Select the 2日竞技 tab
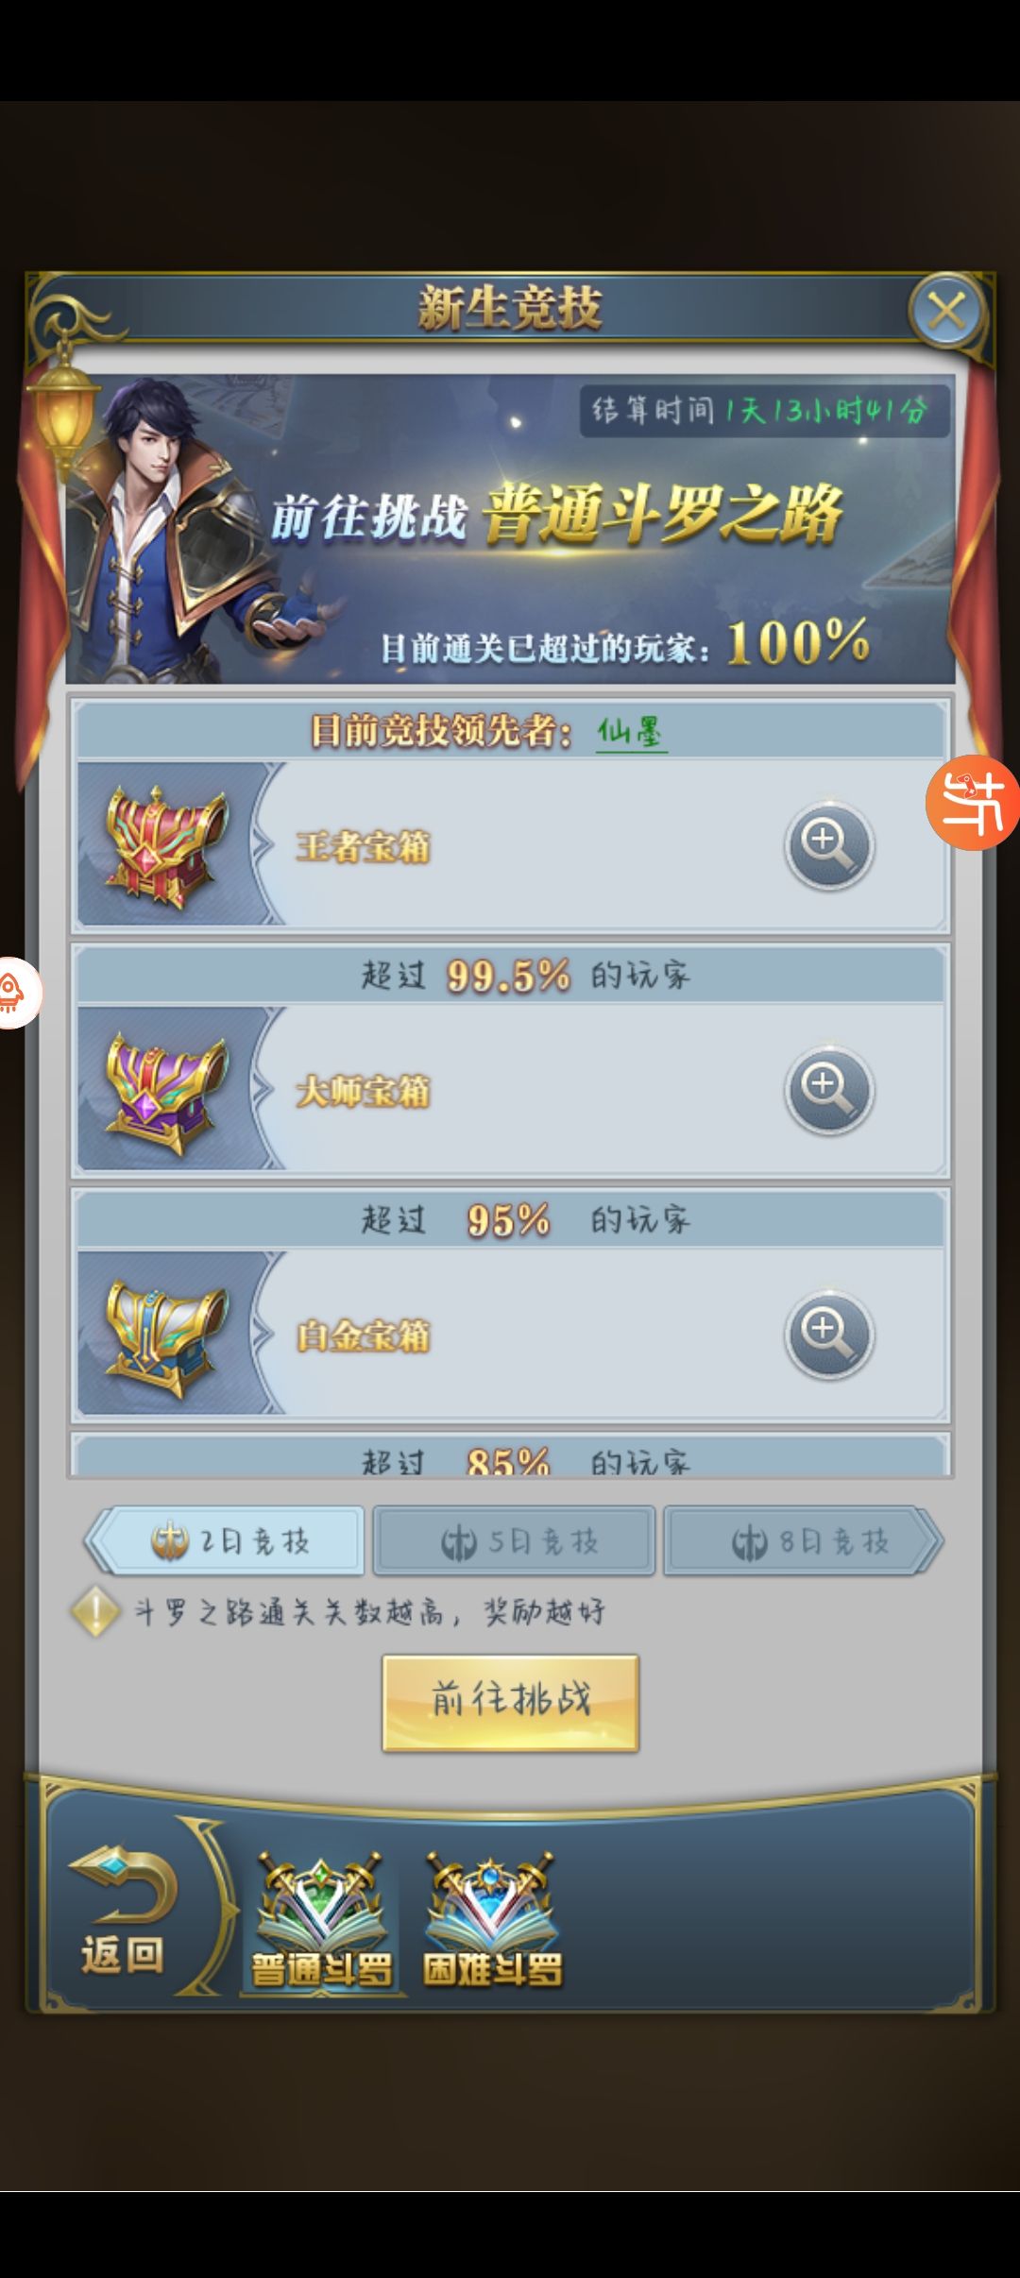Image resolution: width=1020 pixels, height=2278 pixels. click(225, 1541)
